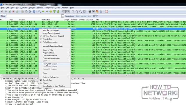Click the Expression... button
Viewport: 186px width, 105px height.
(69, 16)
